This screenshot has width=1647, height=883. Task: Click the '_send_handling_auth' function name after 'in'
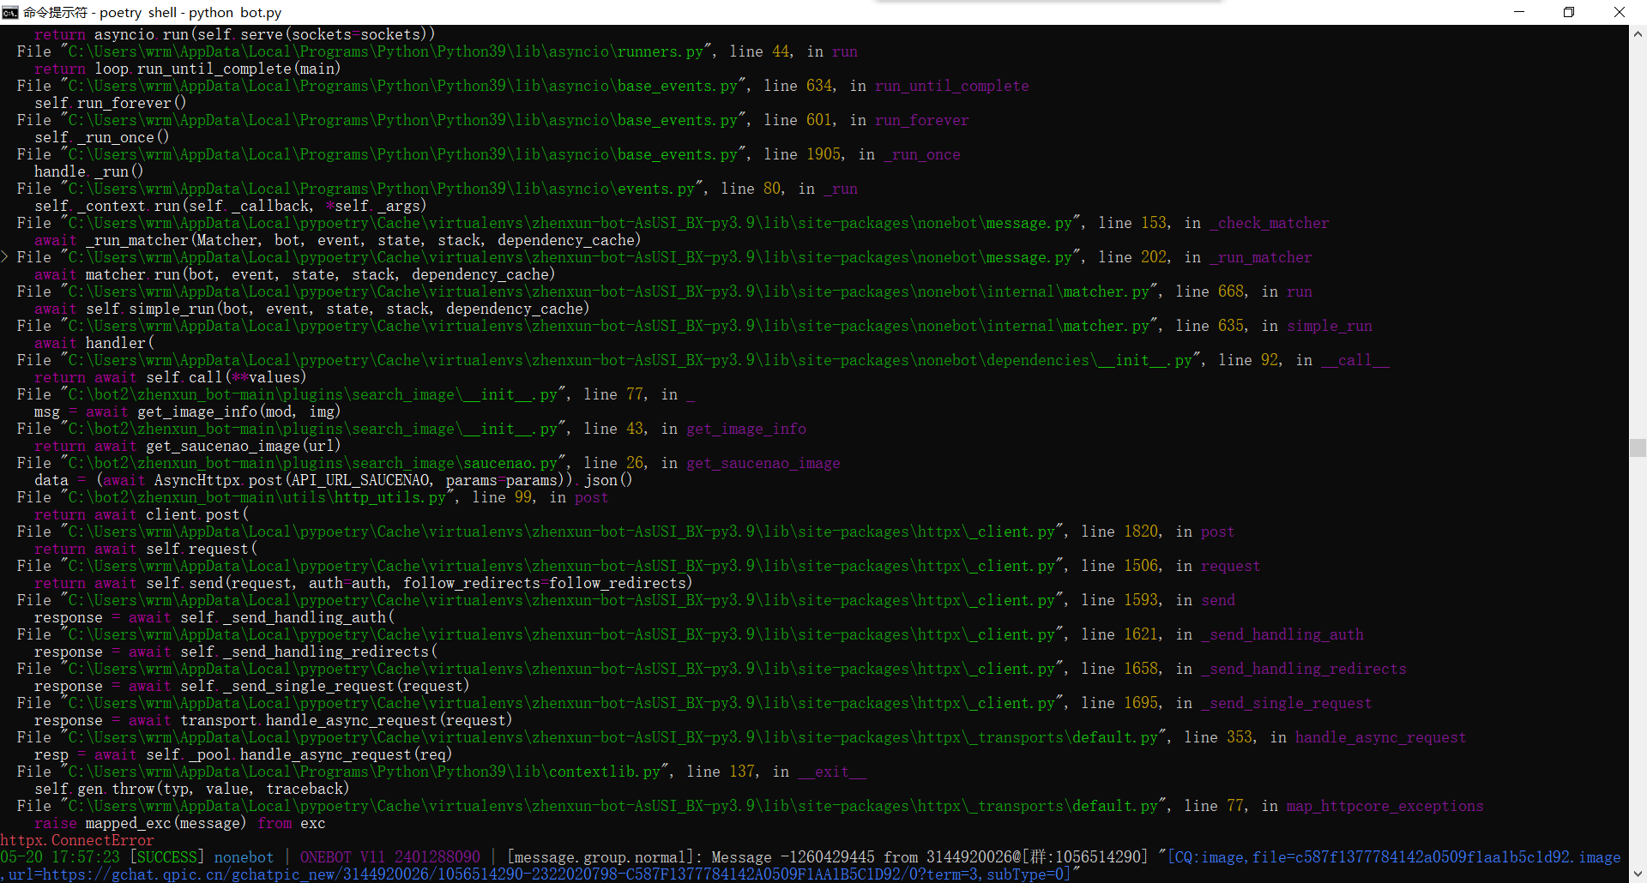click(1282, 634)
